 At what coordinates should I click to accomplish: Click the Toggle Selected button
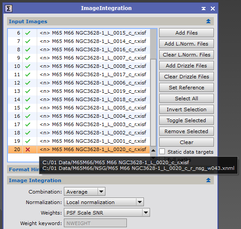click(186, 120)
